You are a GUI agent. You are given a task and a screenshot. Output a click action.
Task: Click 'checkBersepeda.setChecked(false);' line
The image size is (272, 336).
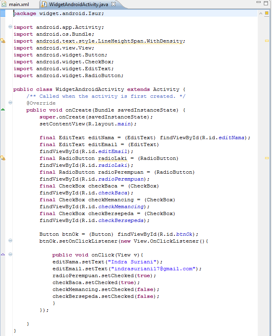coord(106,296)
